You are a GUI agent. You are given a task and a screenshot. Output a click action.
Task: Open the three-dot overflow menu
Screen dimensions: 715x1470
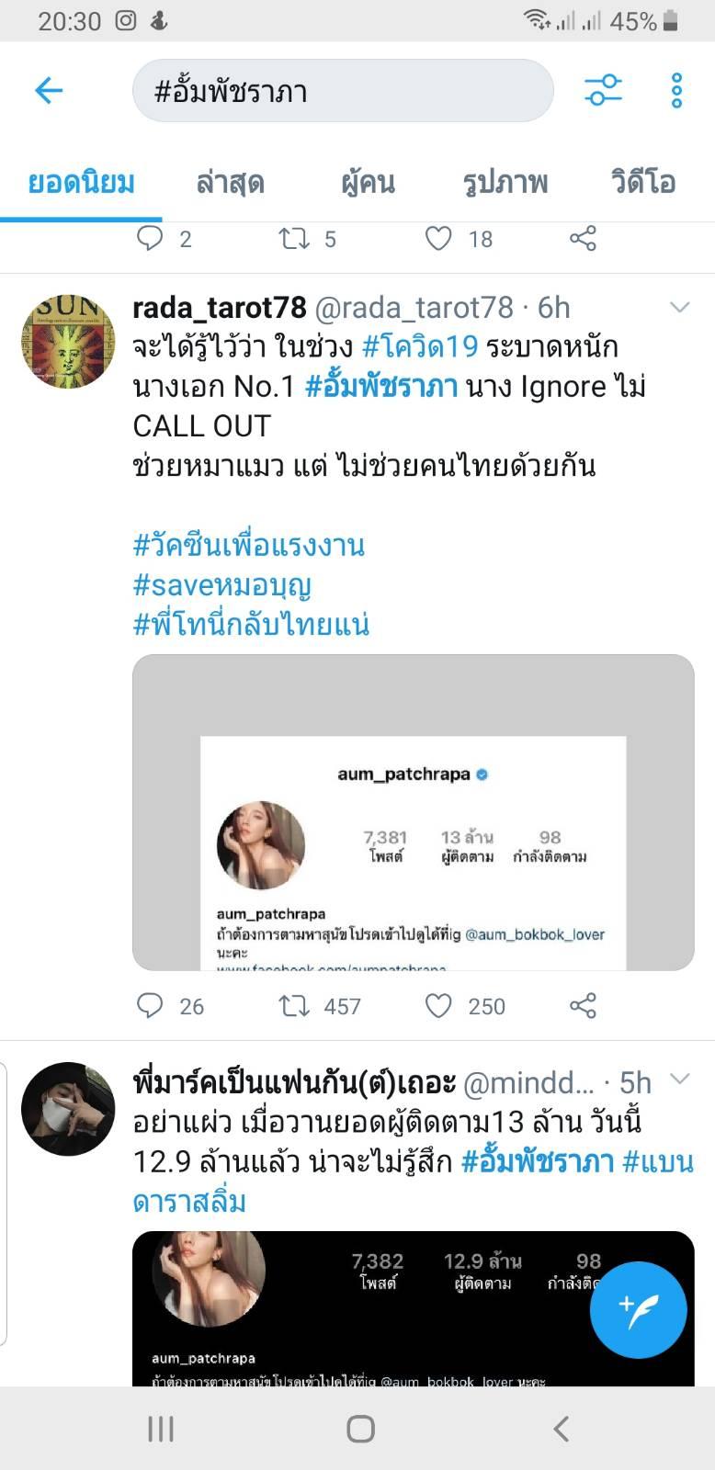[x=676, y=90]
